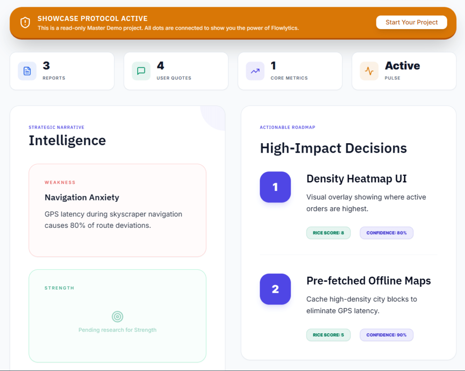Open the Density Heatmap UI decision title
Screen dimensions: 465x371
(x=356, y=179)
